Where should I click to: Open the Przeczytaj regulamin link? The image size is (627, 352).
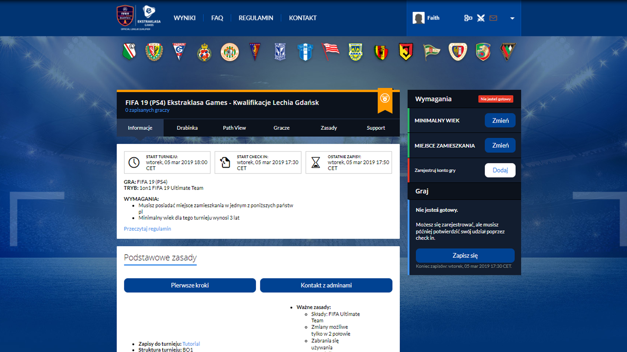147,229
